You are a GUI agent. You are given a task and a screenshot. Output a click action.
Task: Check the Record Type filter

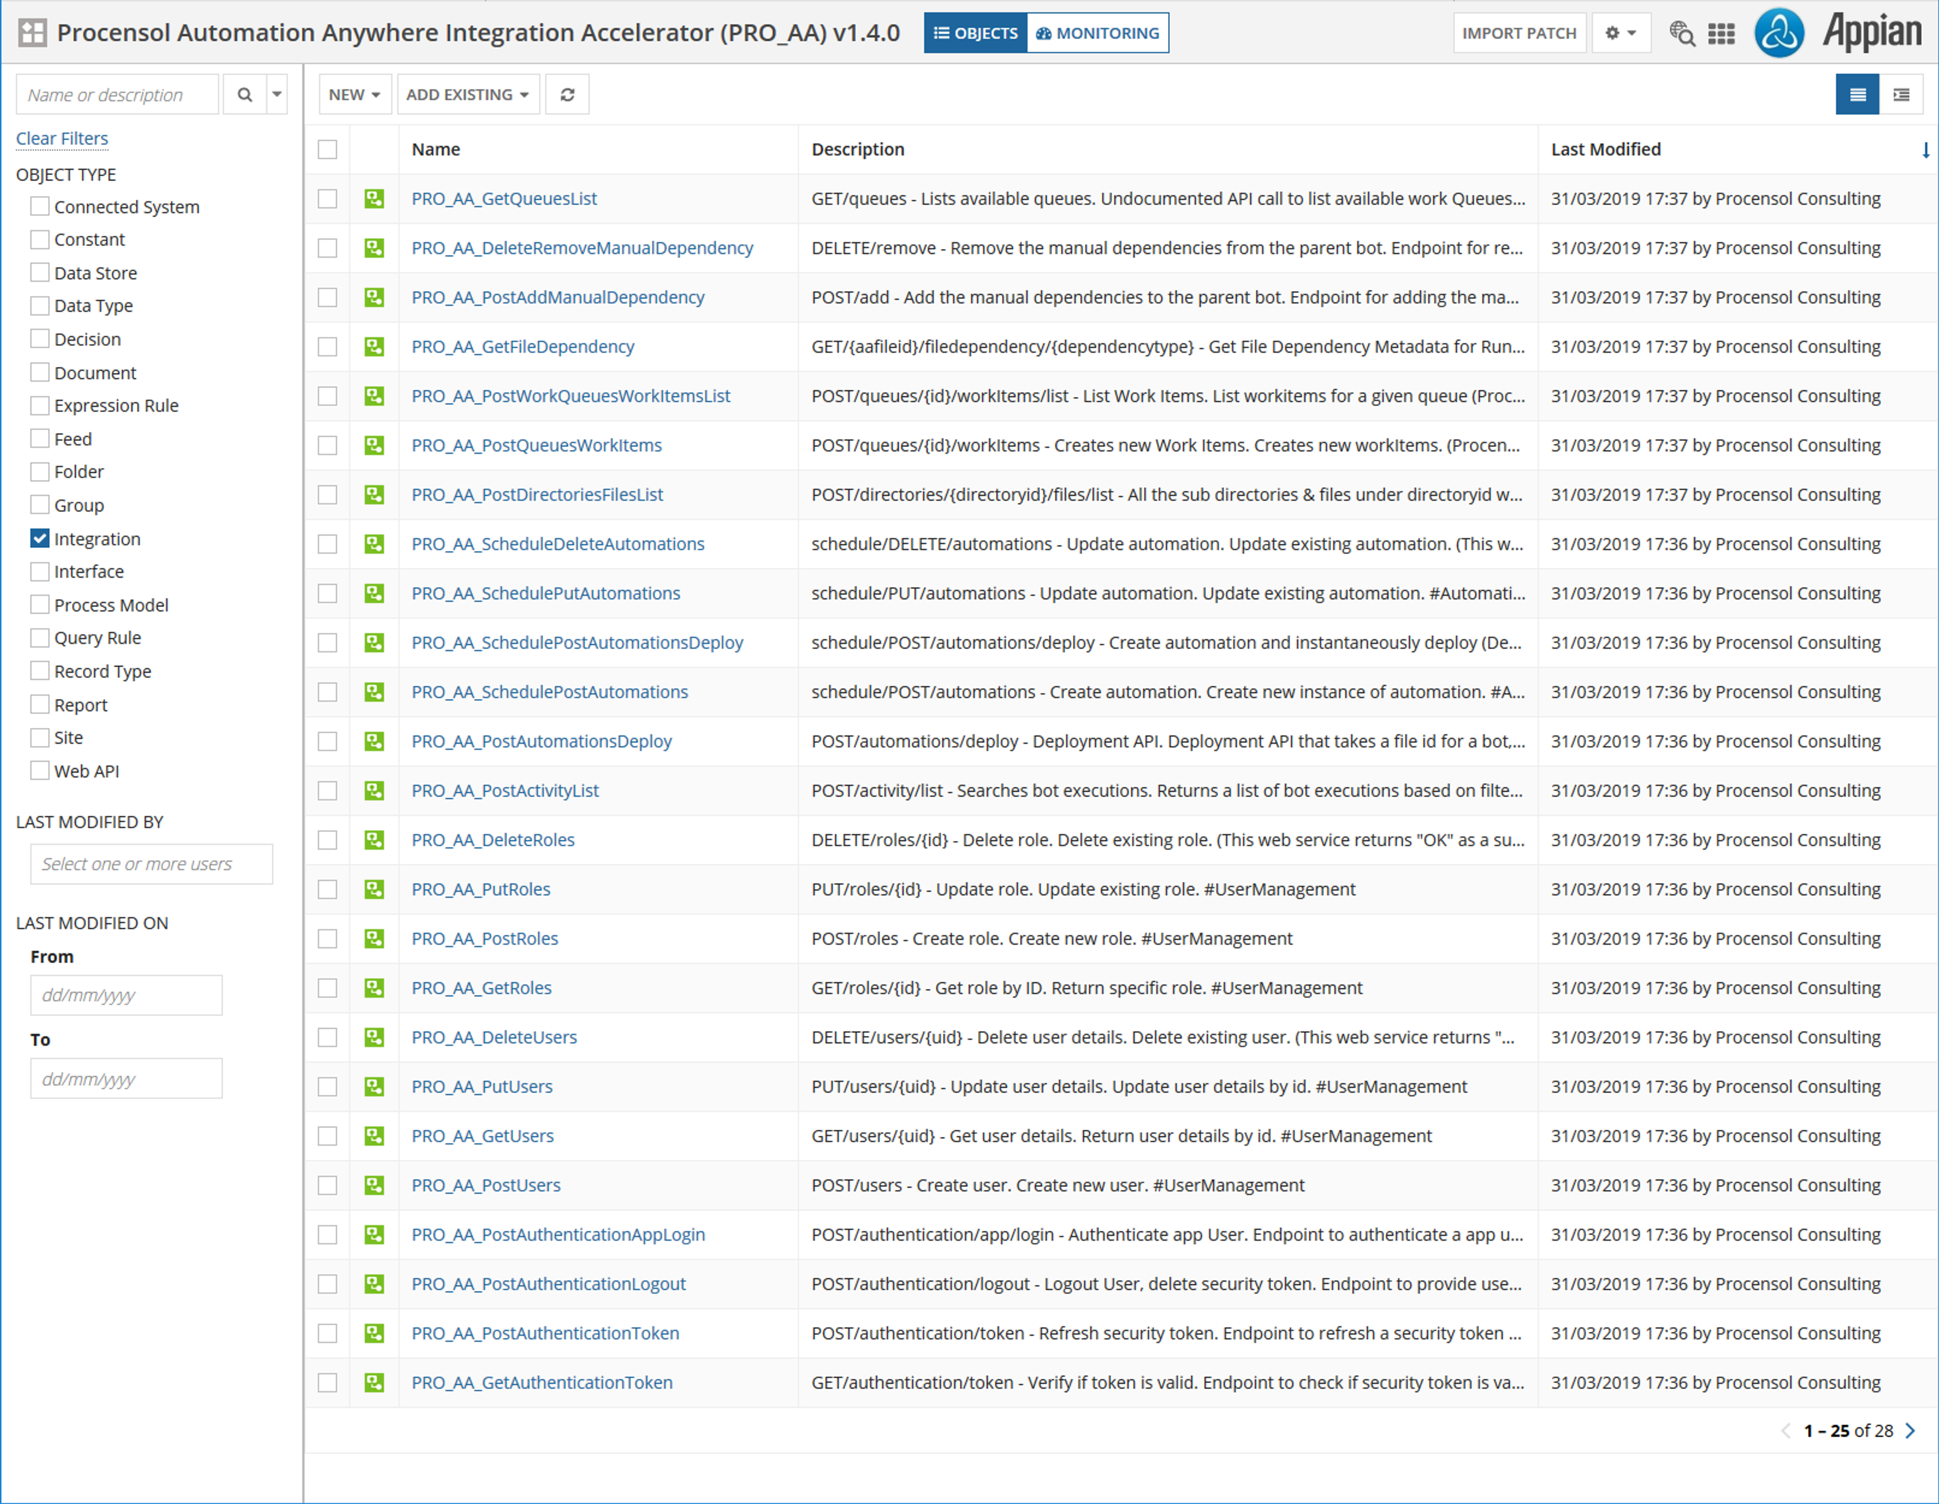pos(40,671)
